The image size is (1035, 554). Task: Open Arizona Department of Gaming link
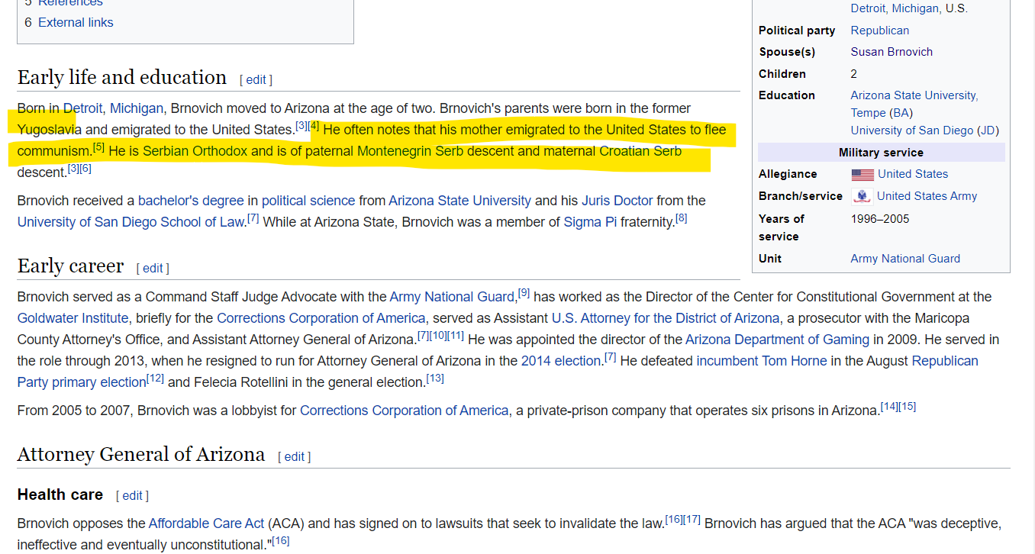click(777, 340)
